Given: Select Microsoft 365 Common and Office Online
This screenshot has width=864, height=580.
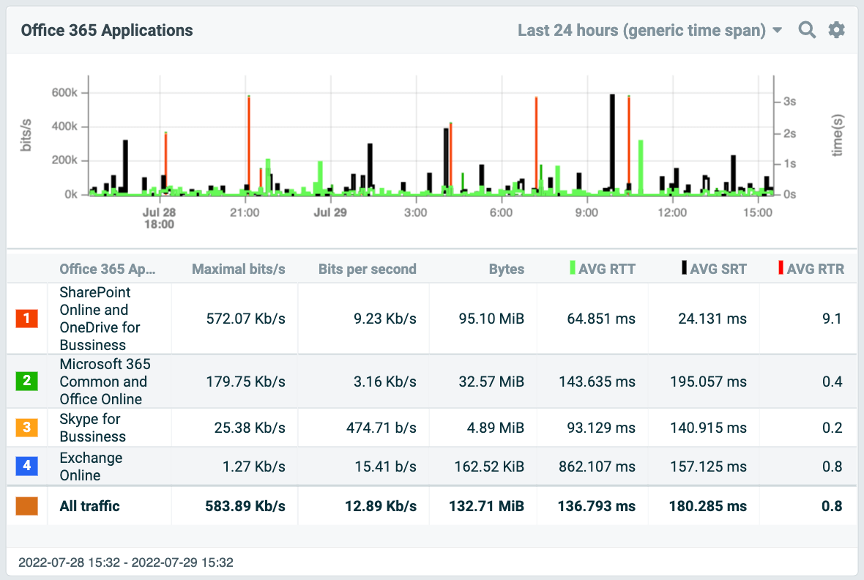Looking at the screenshot, I should pos(103,381).
